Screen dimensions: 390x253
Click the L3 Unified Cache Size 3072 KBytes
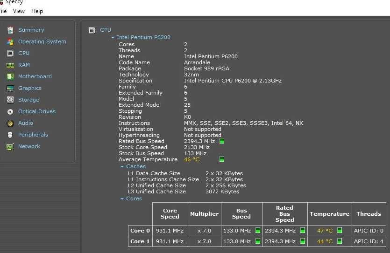pyautogui.click(x=222, y=192)
